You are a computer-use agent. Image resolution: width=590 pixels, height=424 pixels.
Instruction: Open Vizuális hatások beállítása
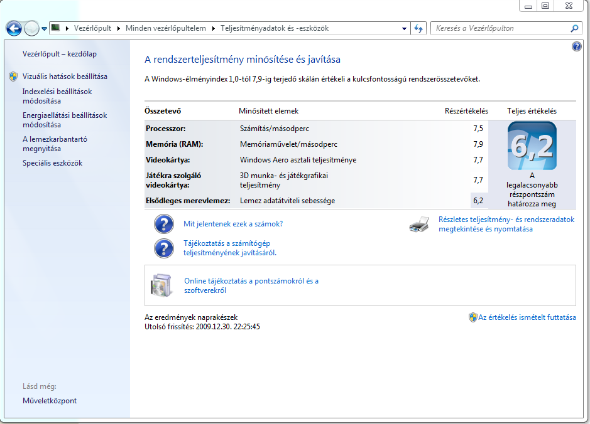(x=65, y=77)
